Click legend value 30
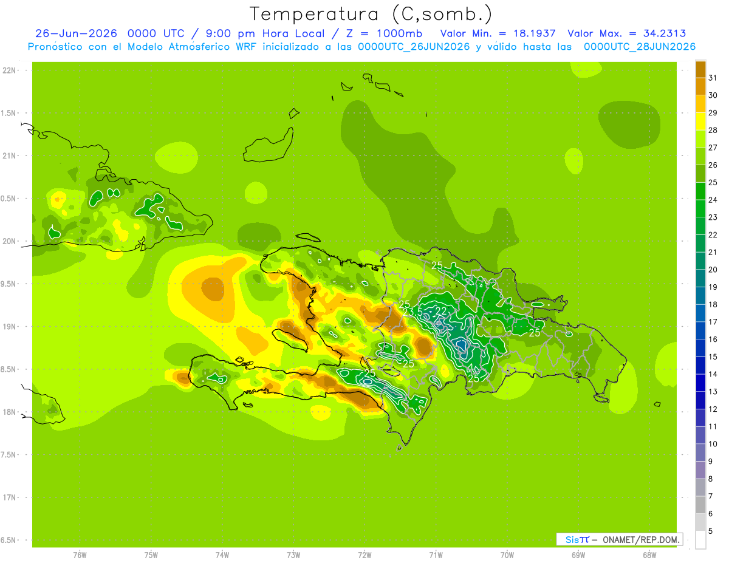This screenshot has height=563, width=729. tap(713, 95)
